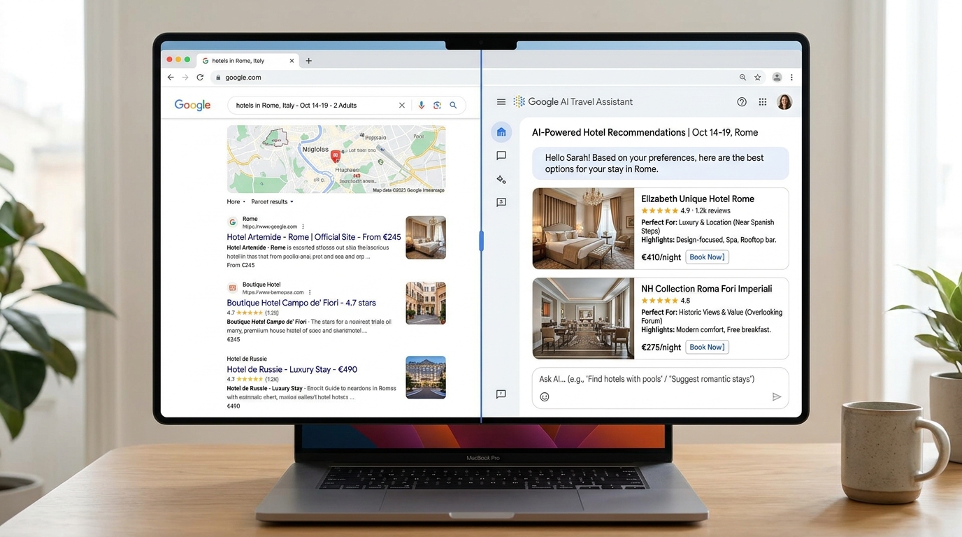Open the sparkle AI icon in sidebar

501,180
